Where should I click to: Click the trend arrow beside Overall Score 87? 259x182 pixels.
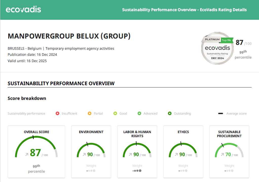(27, 155)
